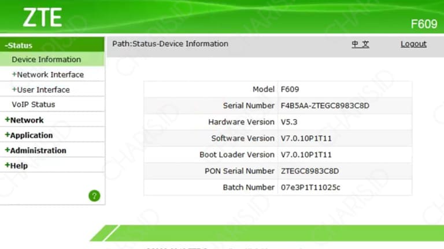
Task: Click the Batch Number value 07e3P1T11025c
Action: 310,187
